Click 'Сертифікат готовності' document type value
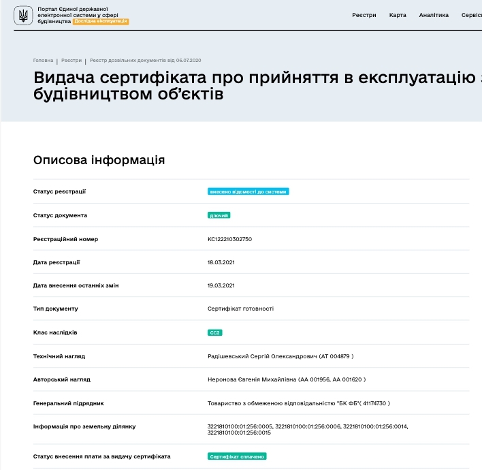The width and height of the screenshot is (482, 470). [240, 309]
